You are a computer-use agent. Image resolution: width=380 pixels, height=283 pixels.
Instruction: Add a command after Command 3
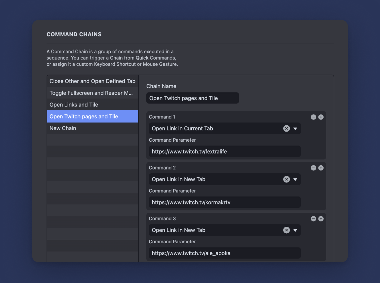pyautogui.click(x=321, y=219)
